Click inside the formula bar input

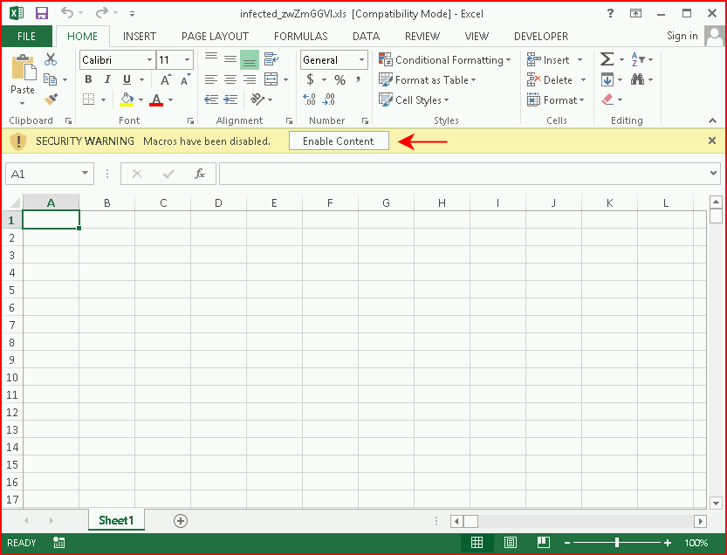pyautogui.click(x=463, y=174)
